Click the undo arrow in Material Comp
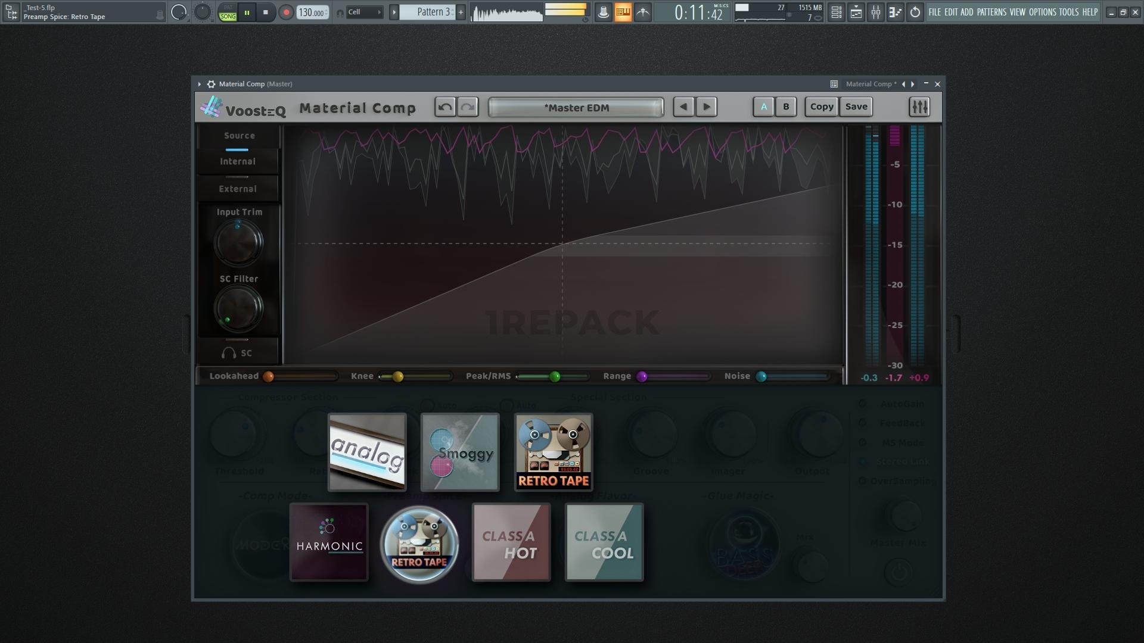 coord(444,107)
